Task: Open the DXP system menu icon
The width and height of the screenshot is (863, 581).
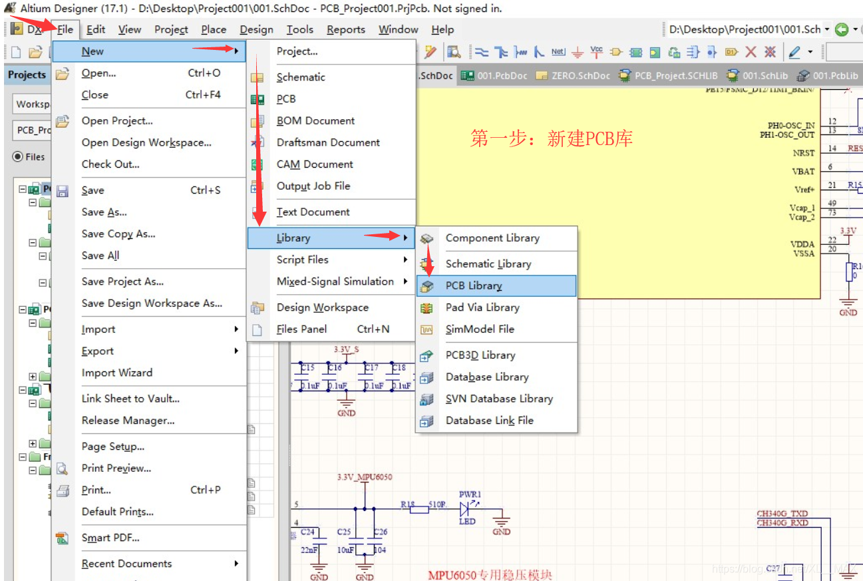Action: coord(17,29)
